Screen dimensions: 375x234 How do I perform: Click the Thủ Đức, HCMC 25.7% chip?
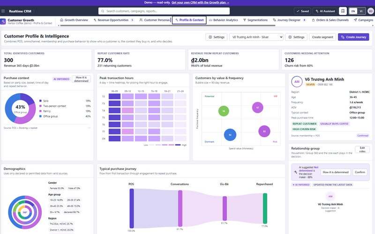(61, 224)
